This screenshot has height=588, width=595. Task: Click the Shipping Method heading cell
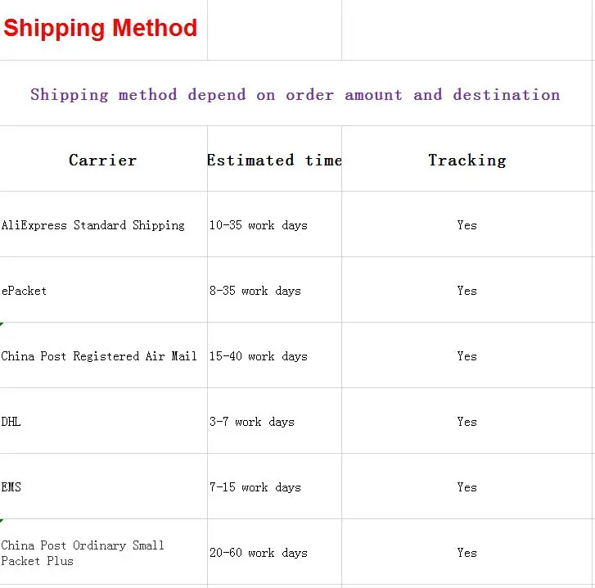[x=101, y=29]
